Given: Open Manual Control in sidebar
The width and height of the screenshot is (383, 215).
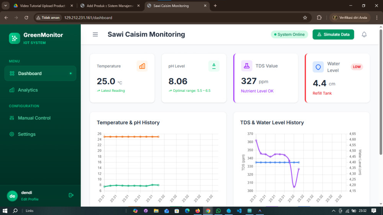Looking at the screenshot, I should point(34,118).
